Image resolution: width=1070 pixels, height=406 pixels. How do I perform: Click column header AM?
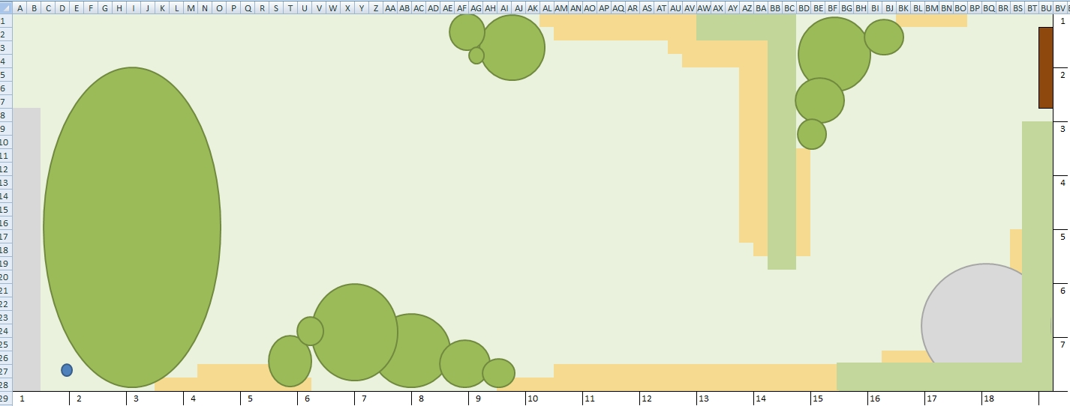tap(561, 7)
